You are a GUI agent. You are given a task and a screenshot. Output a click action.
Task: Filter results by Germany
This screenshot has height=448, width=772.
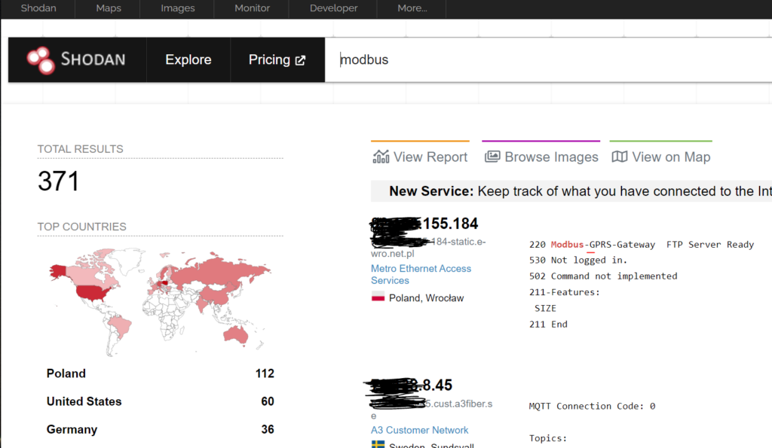point(72,429)
